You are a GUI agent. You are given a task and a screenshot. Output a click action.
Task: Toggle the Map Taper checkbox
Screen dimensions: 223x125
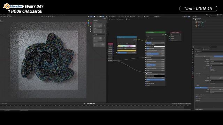[211, 83]
